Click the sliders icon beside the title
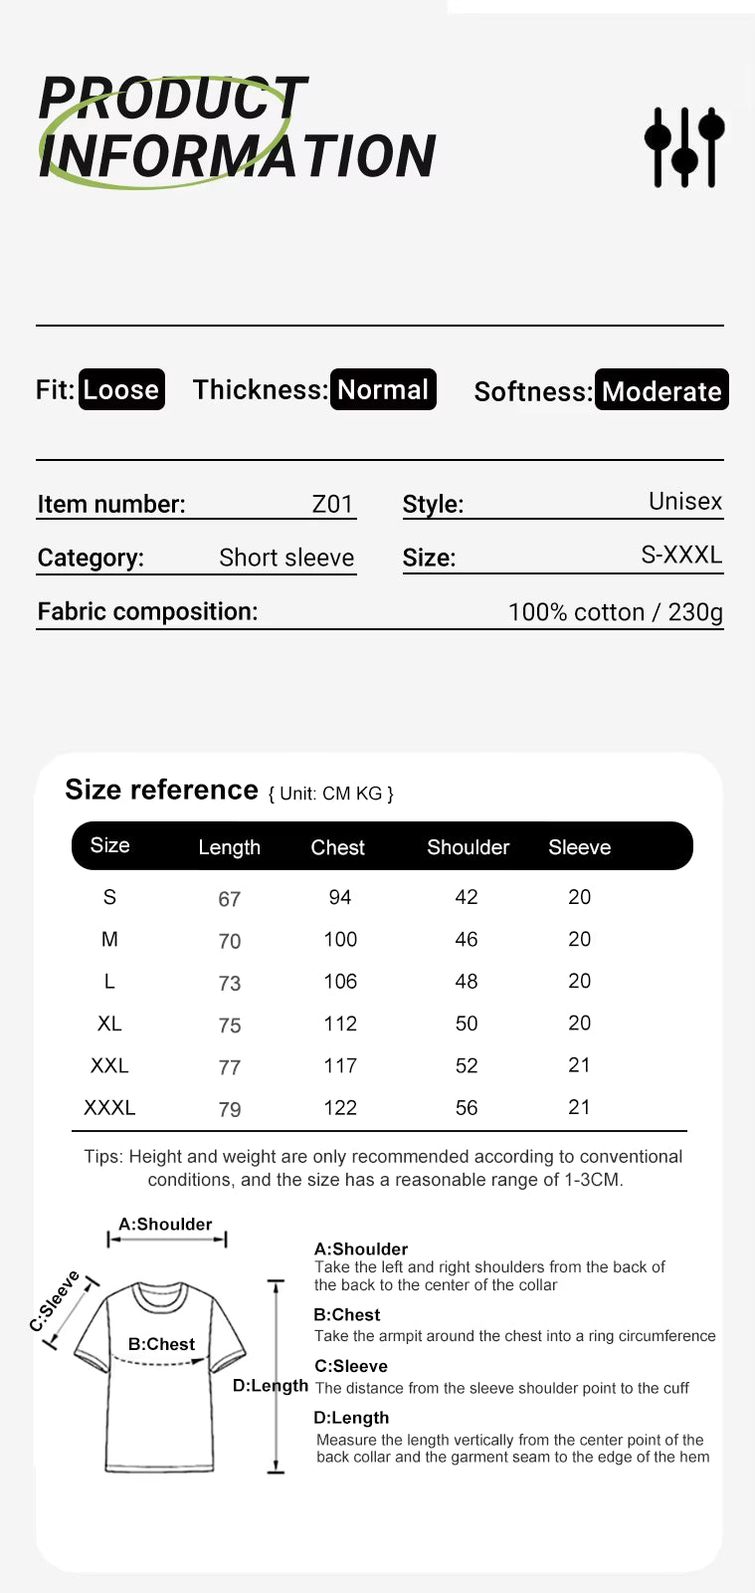 click(x=684, y=147)
